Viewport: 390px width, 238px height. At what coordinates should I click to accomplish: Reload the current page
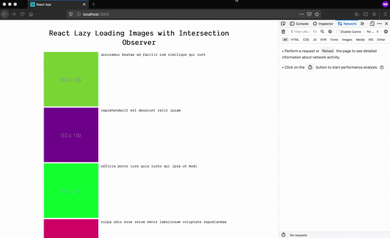[x=22, y=14]
